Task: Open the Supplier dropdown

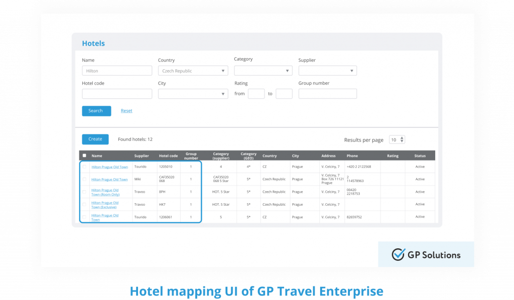Action: (328, 70)
